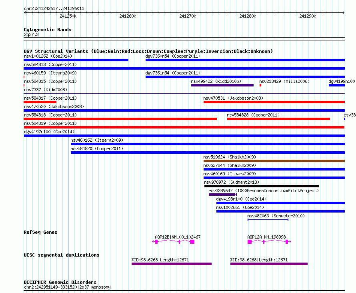Open the nsv584813 (Cooper2011) variant
The image size is (356, 293).
pos(184,68)
